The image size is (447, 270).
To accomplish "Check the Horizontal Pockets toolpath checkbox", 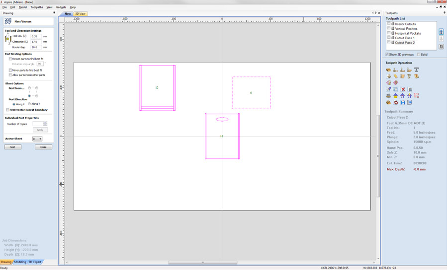I will [x=389, y=33].
